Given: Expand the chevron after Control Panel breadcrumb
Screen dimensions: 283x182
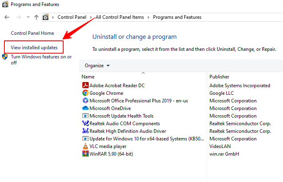Looking at the screenshot, I should click(x=91, y=17).
